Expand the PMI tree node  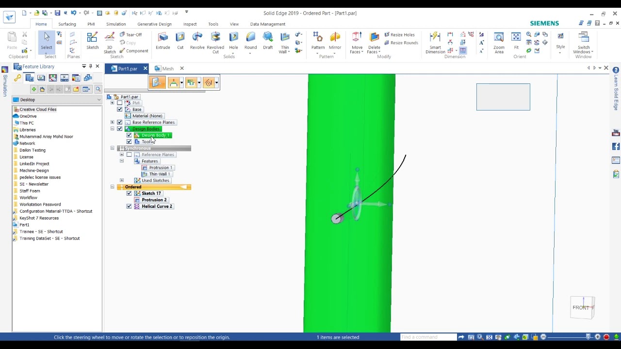point(113,103)
